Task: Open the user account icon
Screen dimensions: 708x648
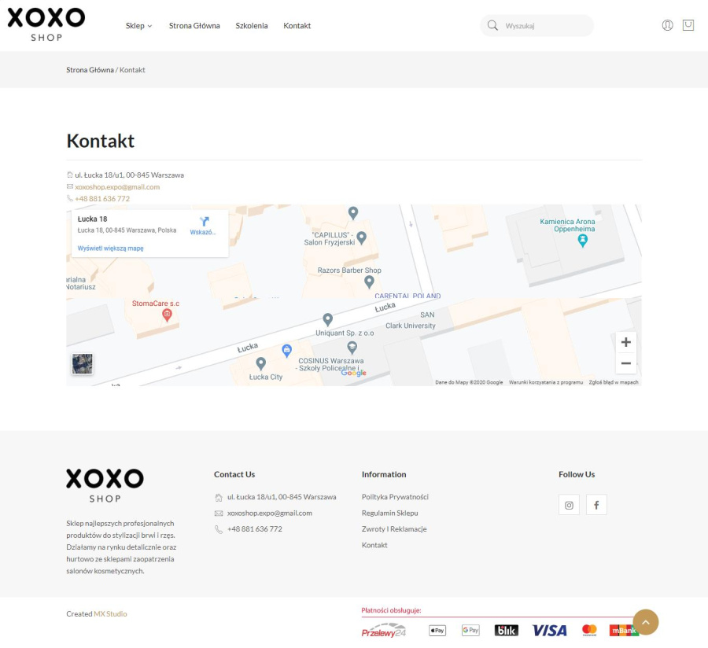Action: tap(666, 25)
